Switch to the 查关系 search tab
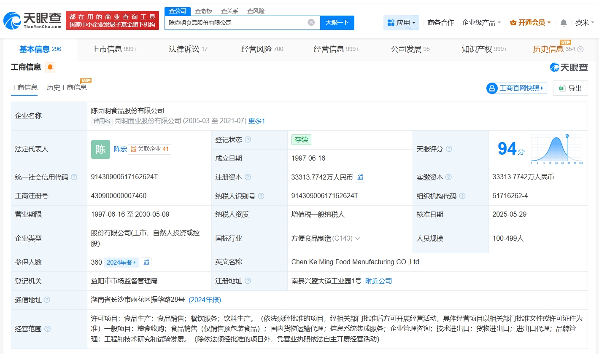The height and width of the screenshot is (354, 599). pyautogui.click(x=230, y=11)
